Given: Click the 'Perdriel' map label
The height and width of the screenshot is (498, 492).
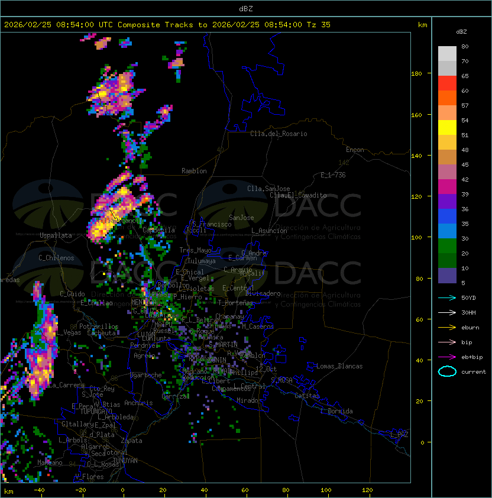Looking at the screenshot, I should tap(144, 345).
